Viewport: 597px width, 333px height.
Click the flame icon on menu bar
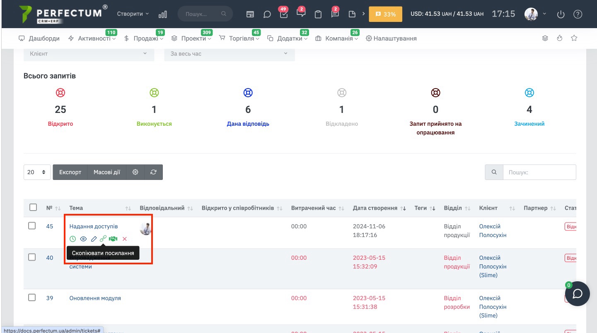pyautogui.click(x=560, y=38)
